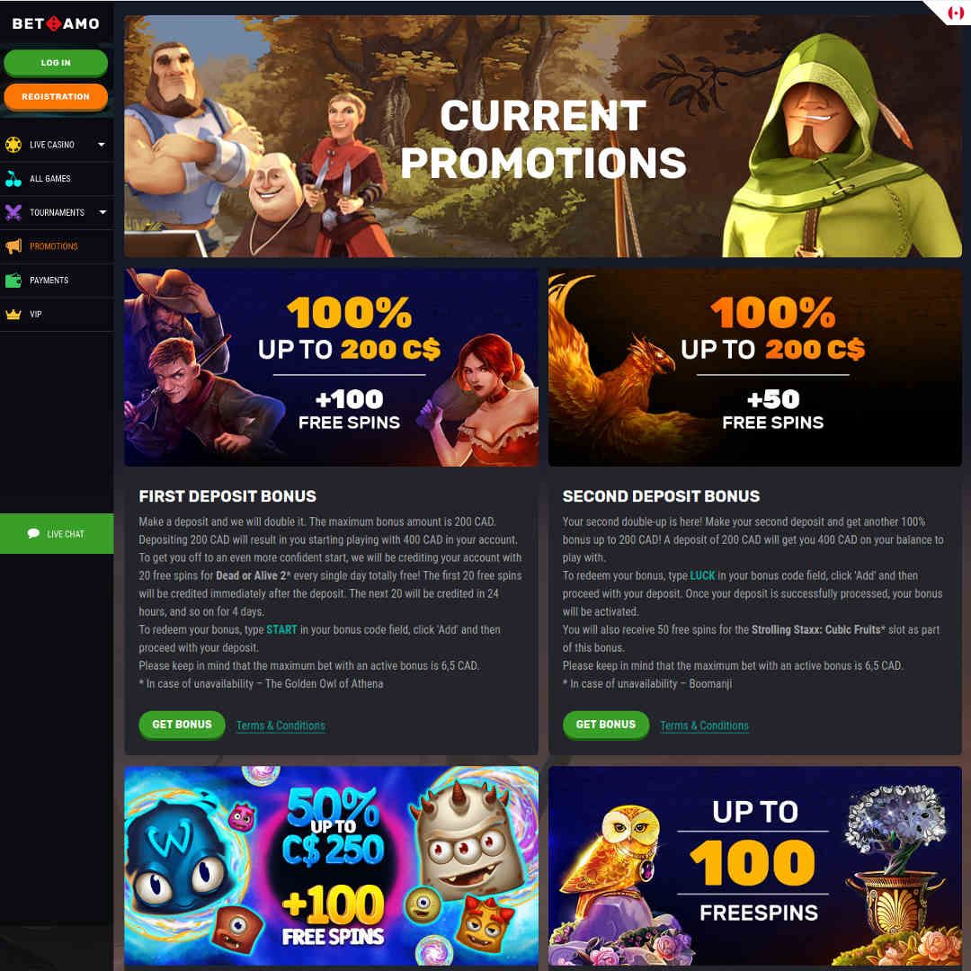The height and width of the screenshot is (971, 971).
Task: Open the All Games menu item
Action: 57,179
